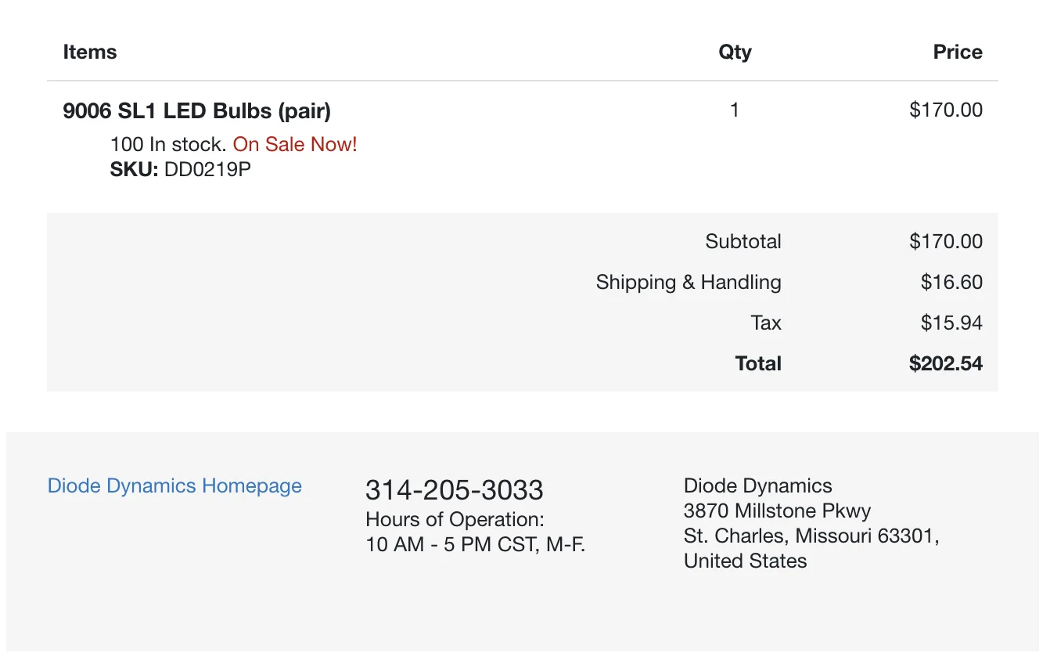This screenshot has height=664, width=1050.
Task: Click the $202.54 total amount
Action: (x=946, y=363)
